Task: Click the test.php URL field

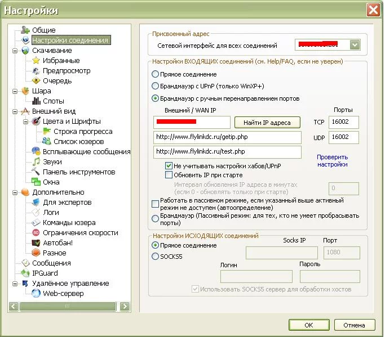Action: point(227,152)
